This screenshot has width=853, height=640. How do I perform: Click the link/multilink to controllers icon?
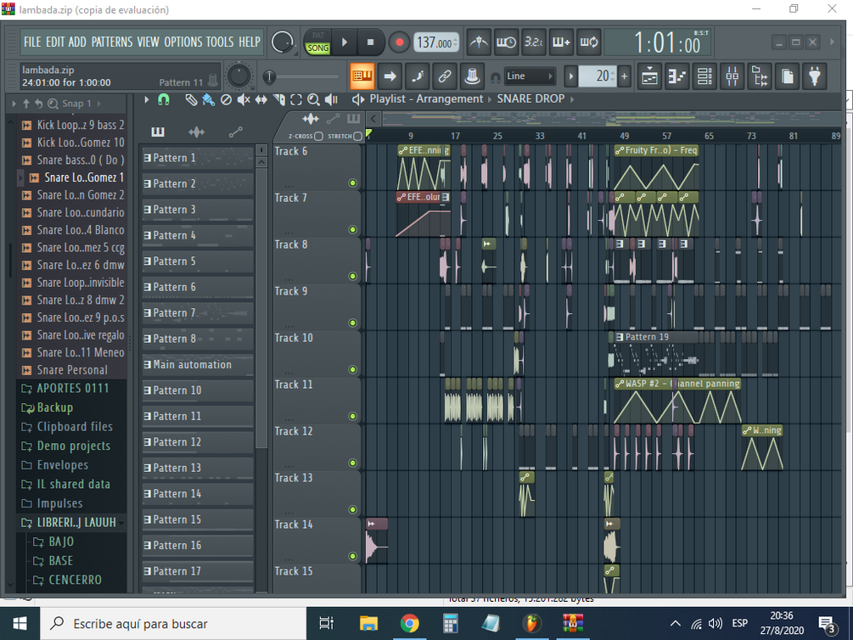coord(445,76)
